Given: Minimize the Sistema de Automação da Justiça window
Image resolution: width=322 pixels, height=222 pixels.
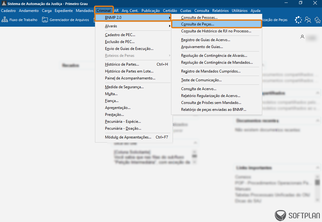Looking at the screenshot, I should [x=286, y=3].
